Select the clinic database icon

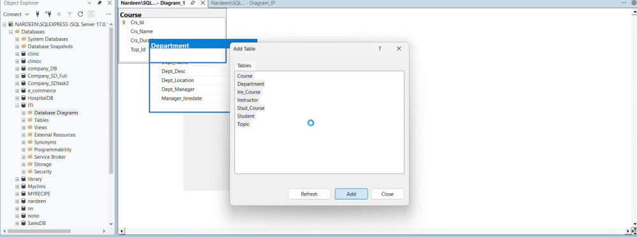click(24, 54)
